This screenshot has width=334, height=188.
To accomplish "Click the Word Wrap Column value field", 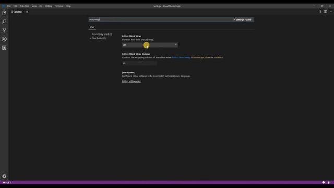I will point(139,63).
